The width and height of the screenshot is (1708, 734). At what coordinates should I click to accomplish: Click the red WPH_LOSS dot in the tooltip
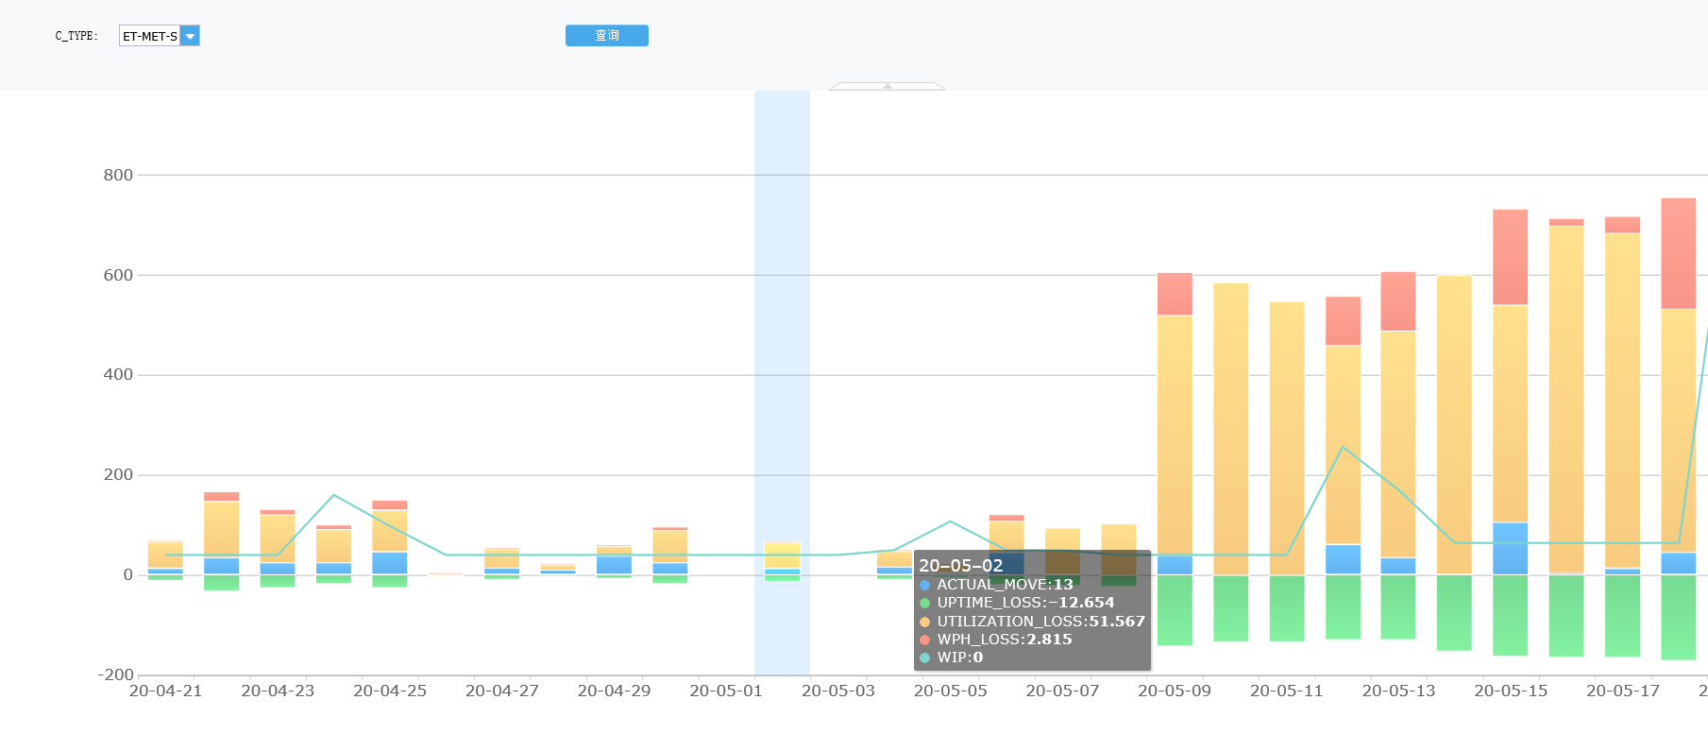point(925,640)
